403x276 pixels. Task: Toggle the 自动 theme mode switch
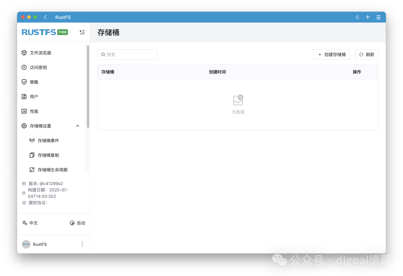(x=77, y=223)
